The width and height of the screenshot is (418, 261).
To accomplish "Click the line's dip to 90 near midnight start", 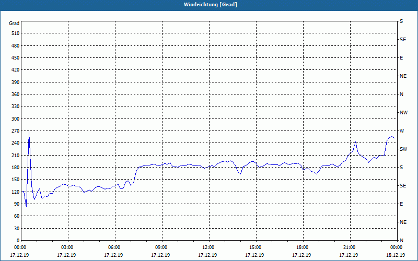I will [26, 206].
